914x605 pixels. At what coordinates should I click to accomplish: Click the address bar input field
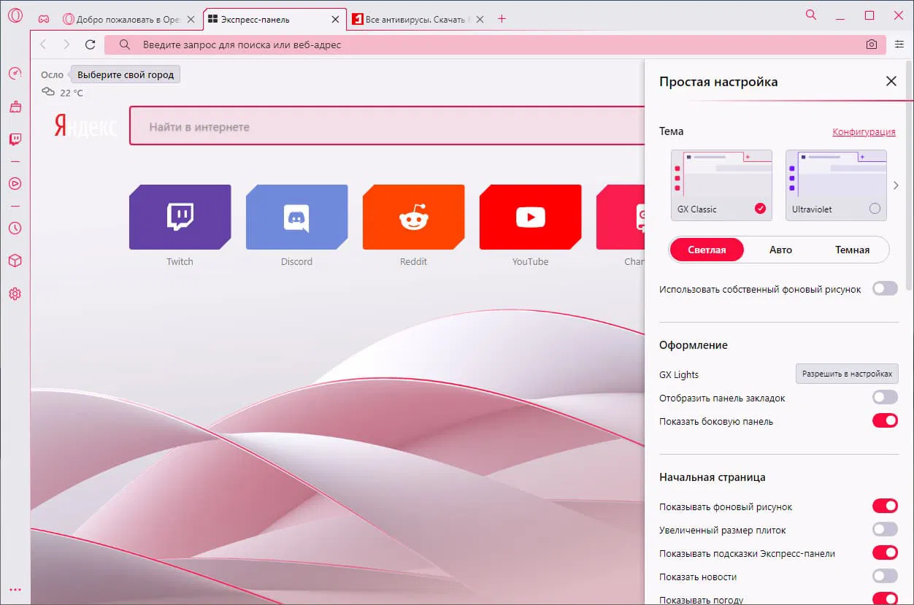[x=494, y=45]
